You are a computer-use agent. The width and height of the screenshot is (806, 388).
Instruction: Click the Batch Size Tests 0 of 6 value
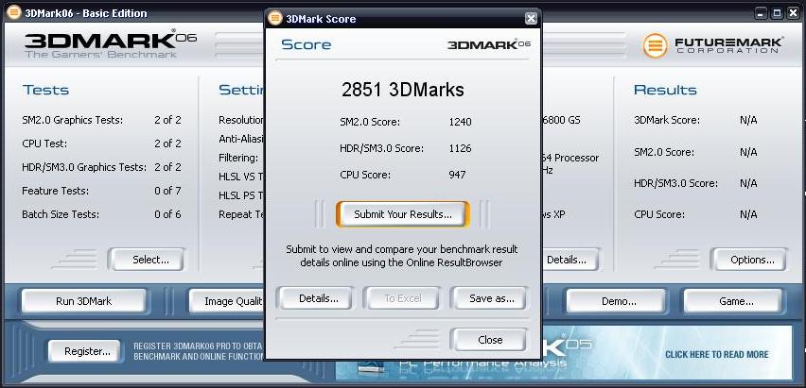(167, 214)
